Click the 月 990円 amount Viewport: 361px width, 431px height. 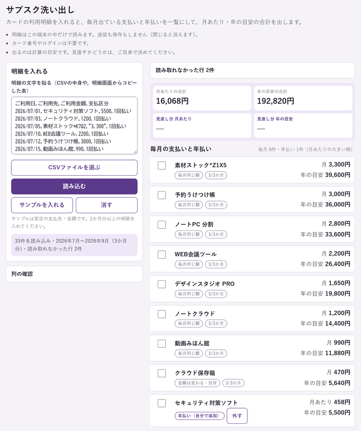(x=338, y=343)
